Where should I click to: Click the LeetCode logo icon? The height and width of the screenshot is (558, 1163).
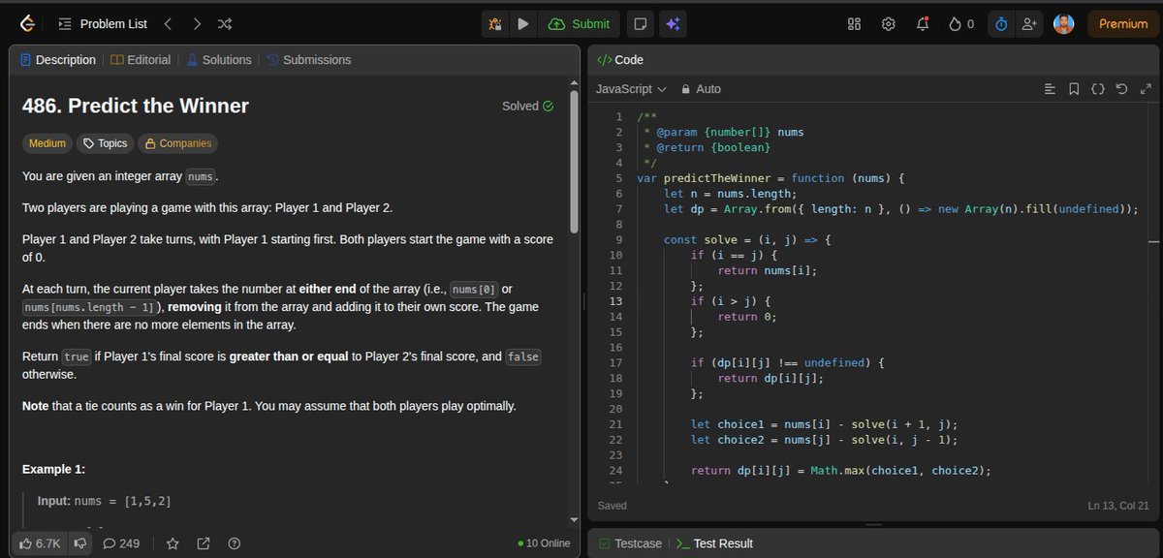[28, 23]
